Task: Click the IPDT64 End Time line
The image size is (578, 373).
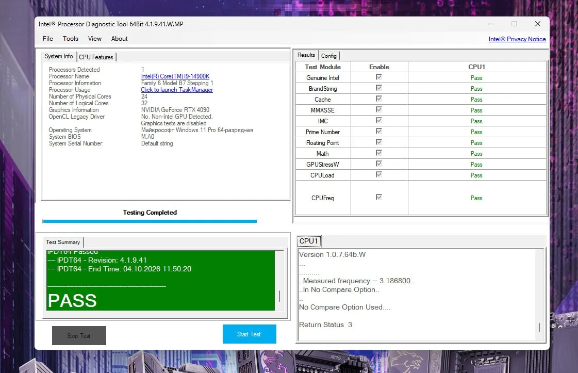Action: click(120, 269)
